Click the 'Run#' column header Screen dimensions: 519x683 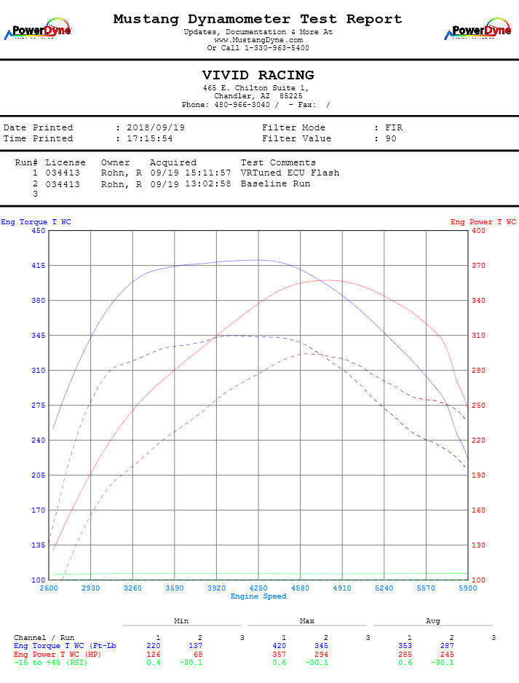26,162
